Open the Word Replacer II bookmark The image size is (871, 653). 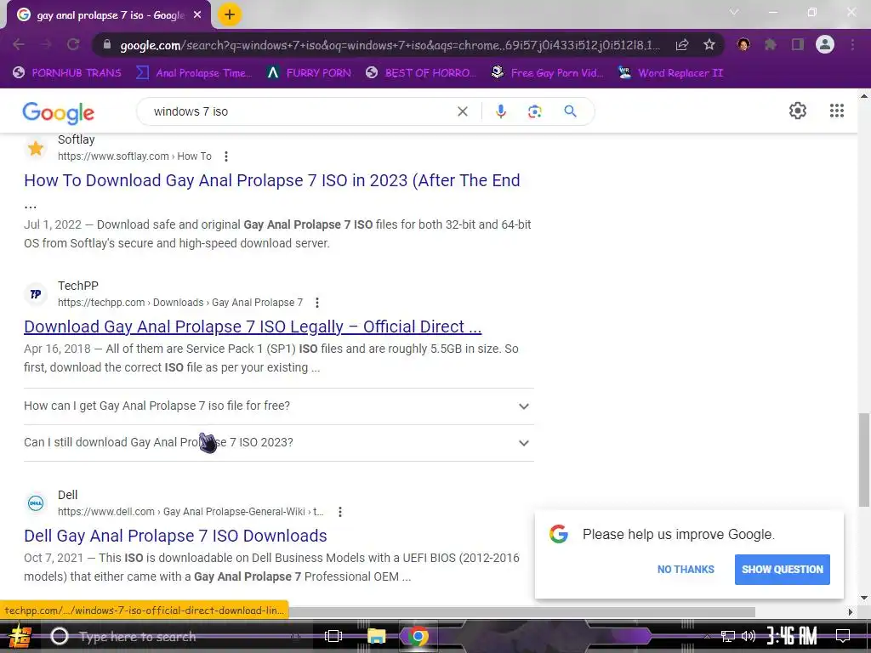point(670,73)
